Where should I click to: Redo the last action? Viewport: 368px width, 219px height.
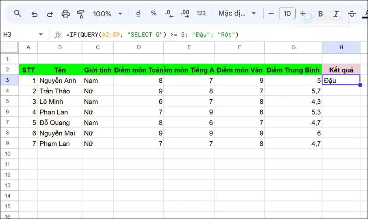click(50, 14)
